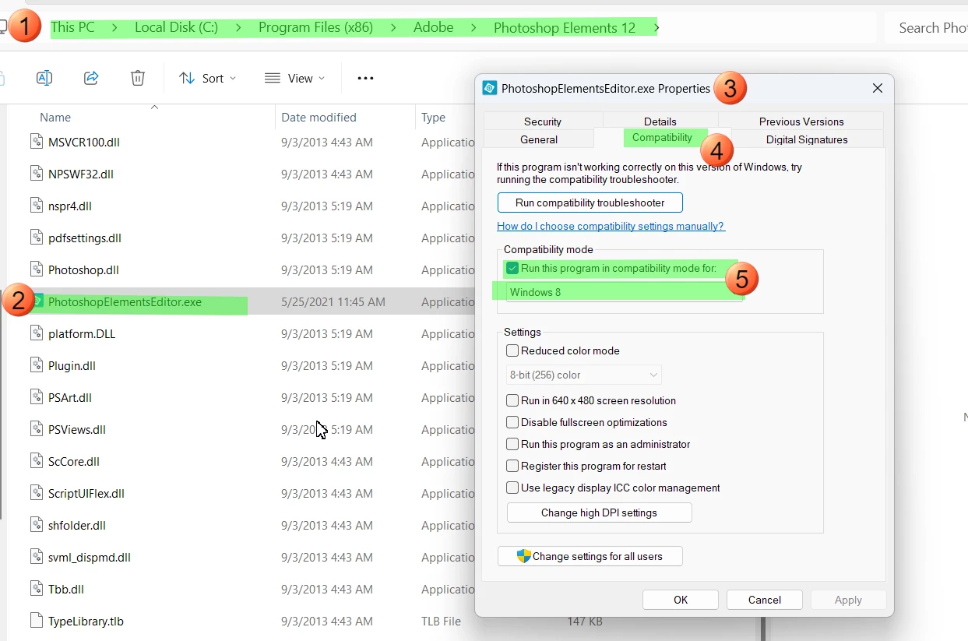Click Adobe in address breadcrumb

(x=433, y=28)
